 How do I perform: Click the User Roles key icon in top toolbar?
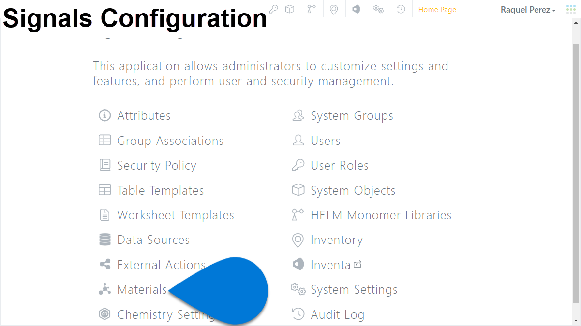274,9
